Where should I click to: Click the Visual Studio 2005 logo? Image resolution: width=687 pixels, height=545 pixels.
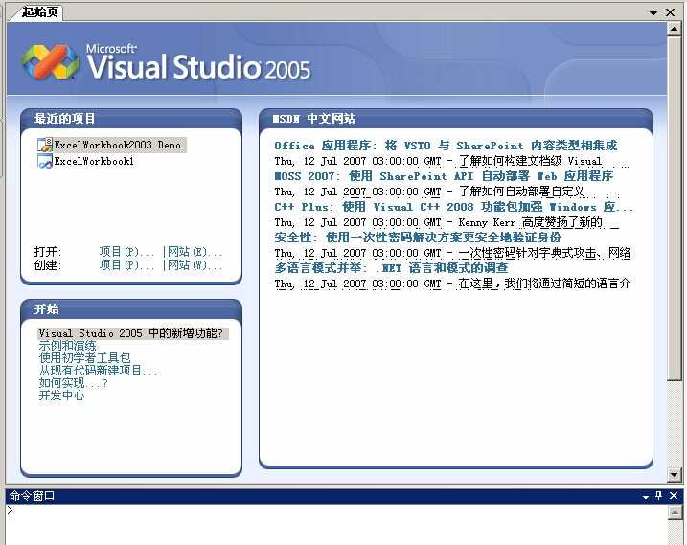point(166,62)
